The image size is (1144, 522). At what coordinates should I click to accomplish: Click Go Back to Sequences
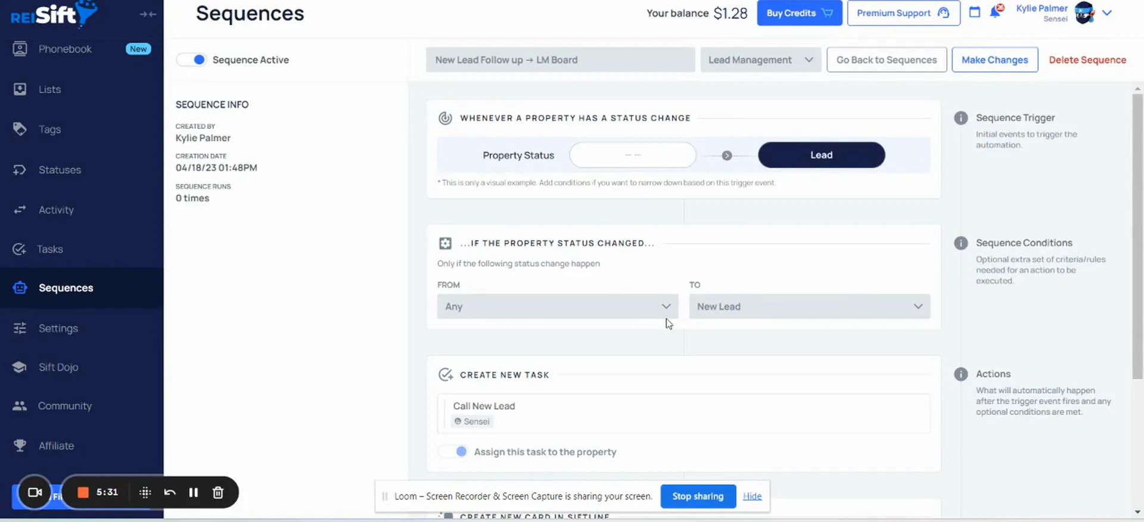point(887,60)
